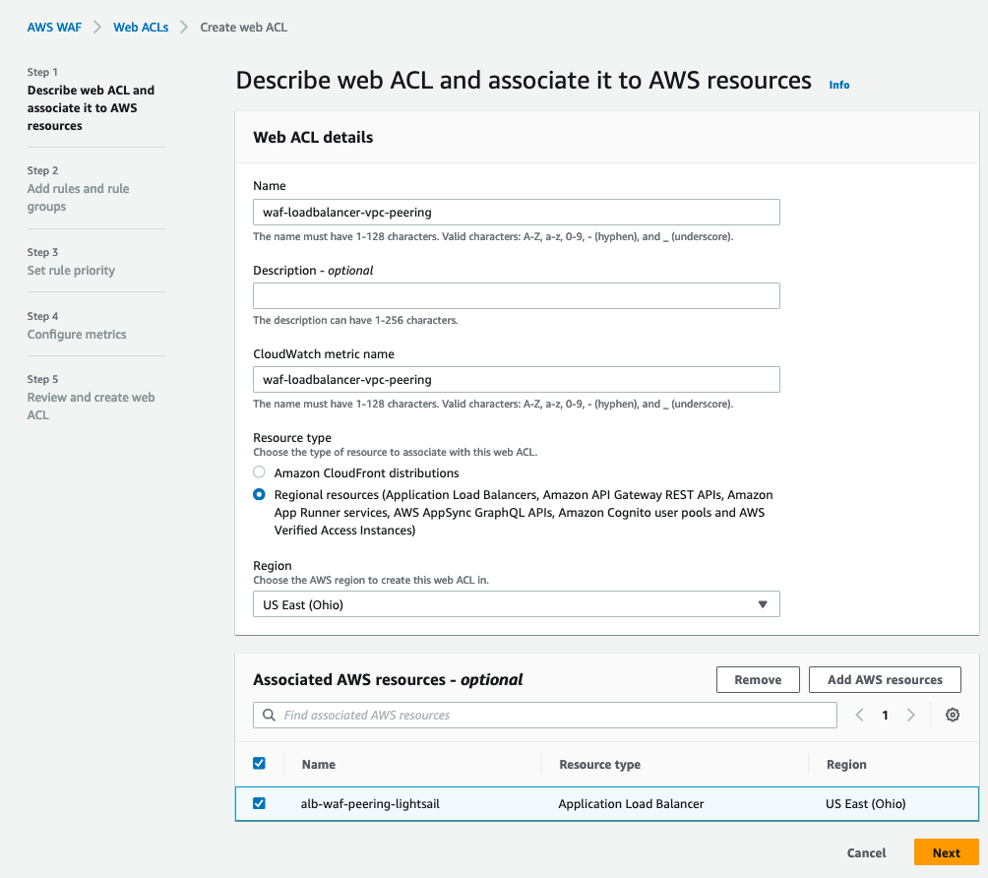This screenshot has width=988, height=878.
Task: Click the Info link beside heading
Action: tap(838, 85)
